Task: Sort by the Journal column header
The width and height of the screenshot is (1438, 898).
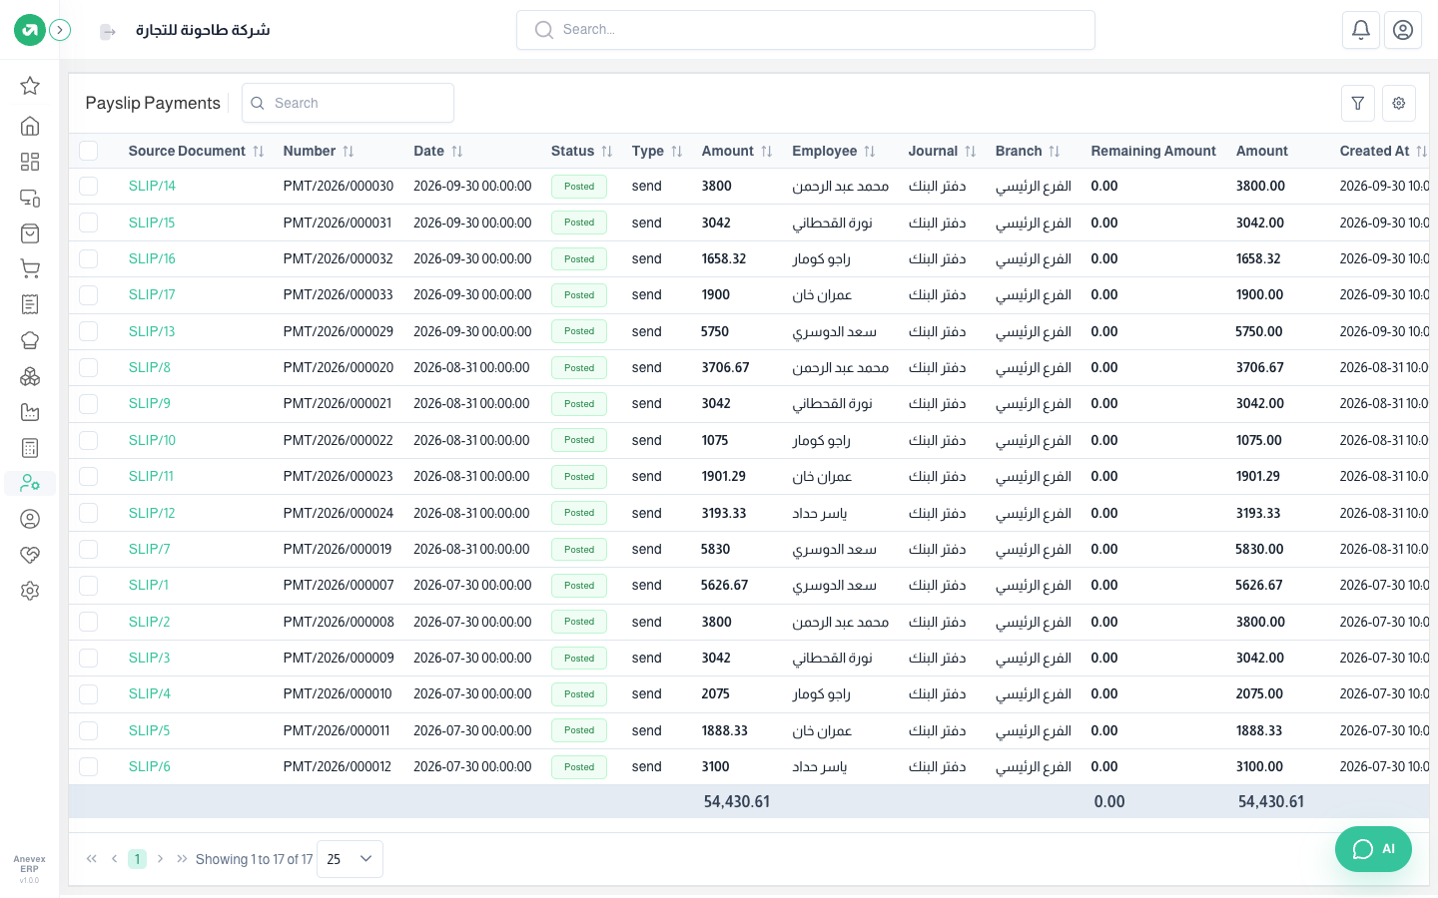Action: click(942, 151)
